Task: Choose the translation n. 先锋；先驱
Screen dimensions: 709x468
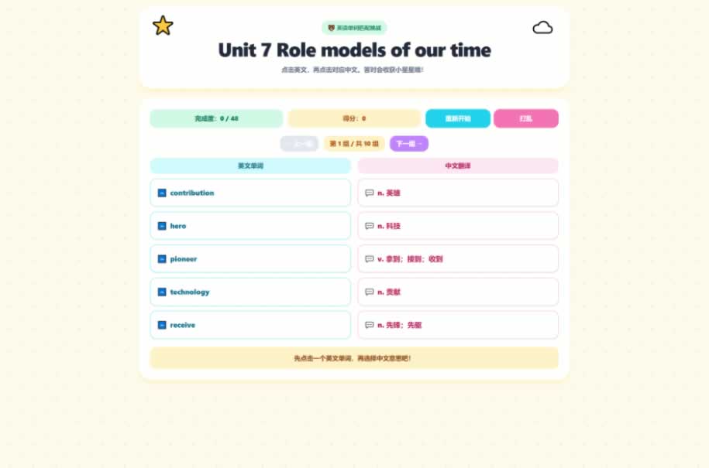Action: pos(458,325)
